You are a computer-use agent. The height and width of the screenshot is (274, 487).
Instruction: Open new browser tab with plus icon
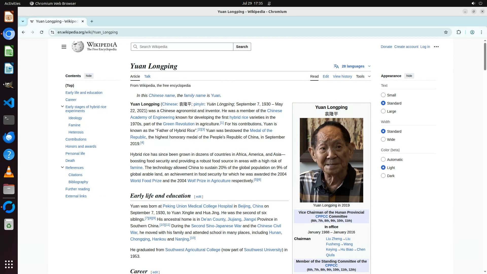[92, 21]
